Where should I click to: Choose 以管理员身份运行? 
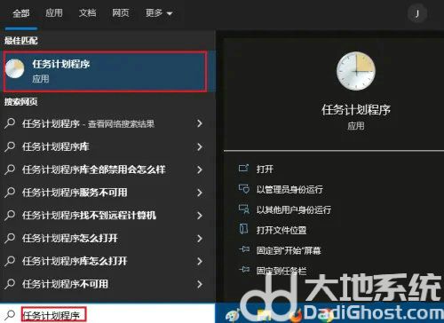289,190
